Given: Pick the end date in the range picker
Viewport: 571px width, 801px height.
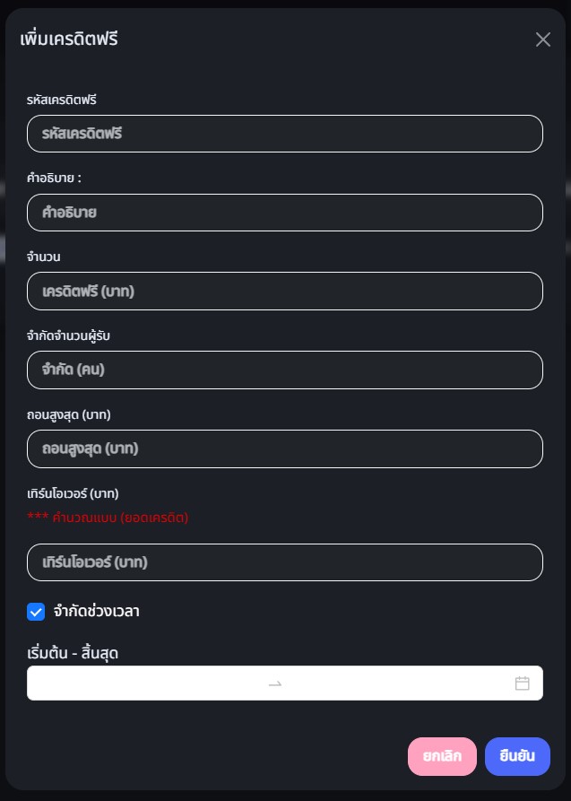Looking at the screenshot, I should point(394,683).
